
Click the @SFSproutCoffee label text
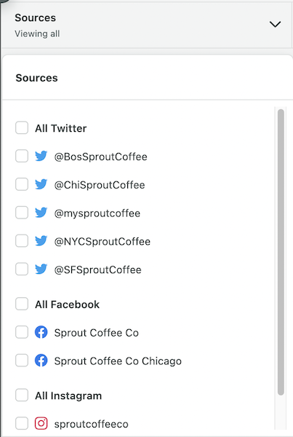97,269
